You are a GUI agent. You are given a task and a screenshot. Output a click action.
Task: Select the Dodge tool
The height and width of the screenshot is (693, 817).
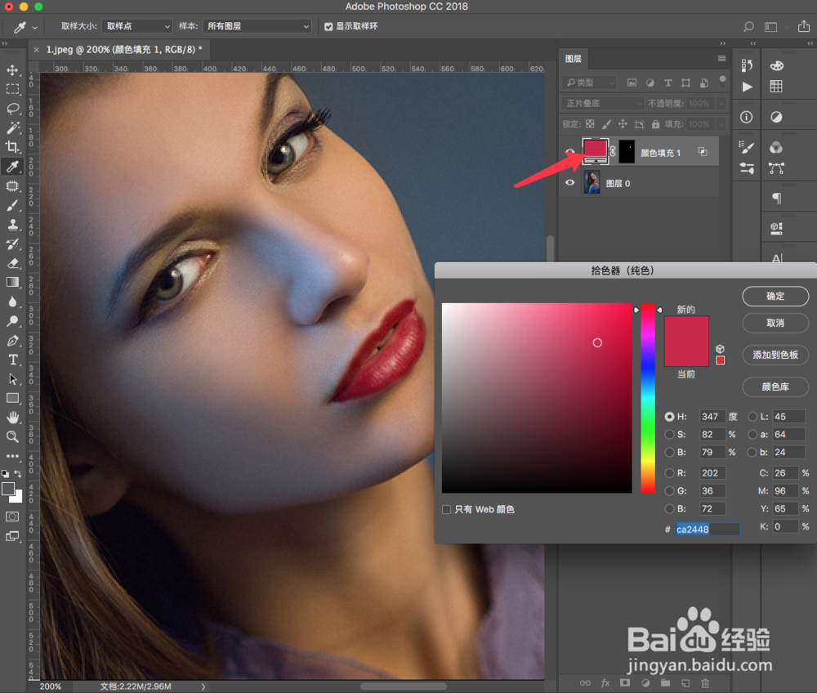tap(12, 321)
